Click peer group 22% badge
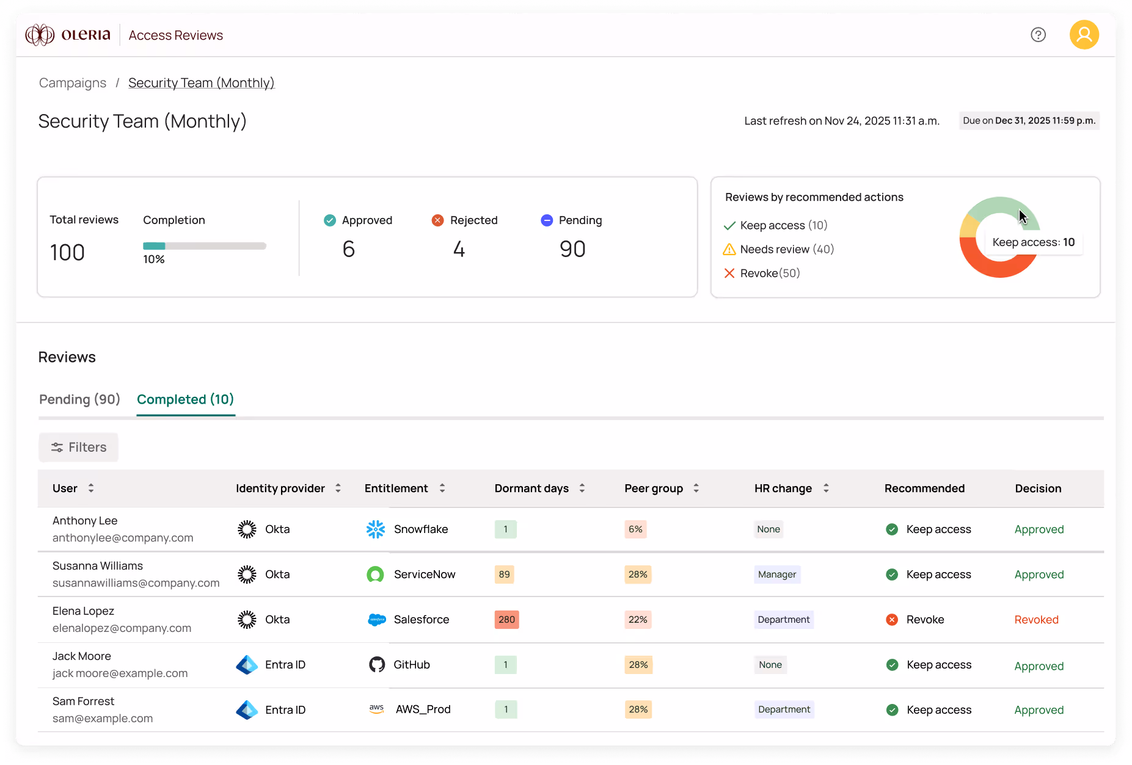The image size is (1132, 765). [x=638, y=620]
